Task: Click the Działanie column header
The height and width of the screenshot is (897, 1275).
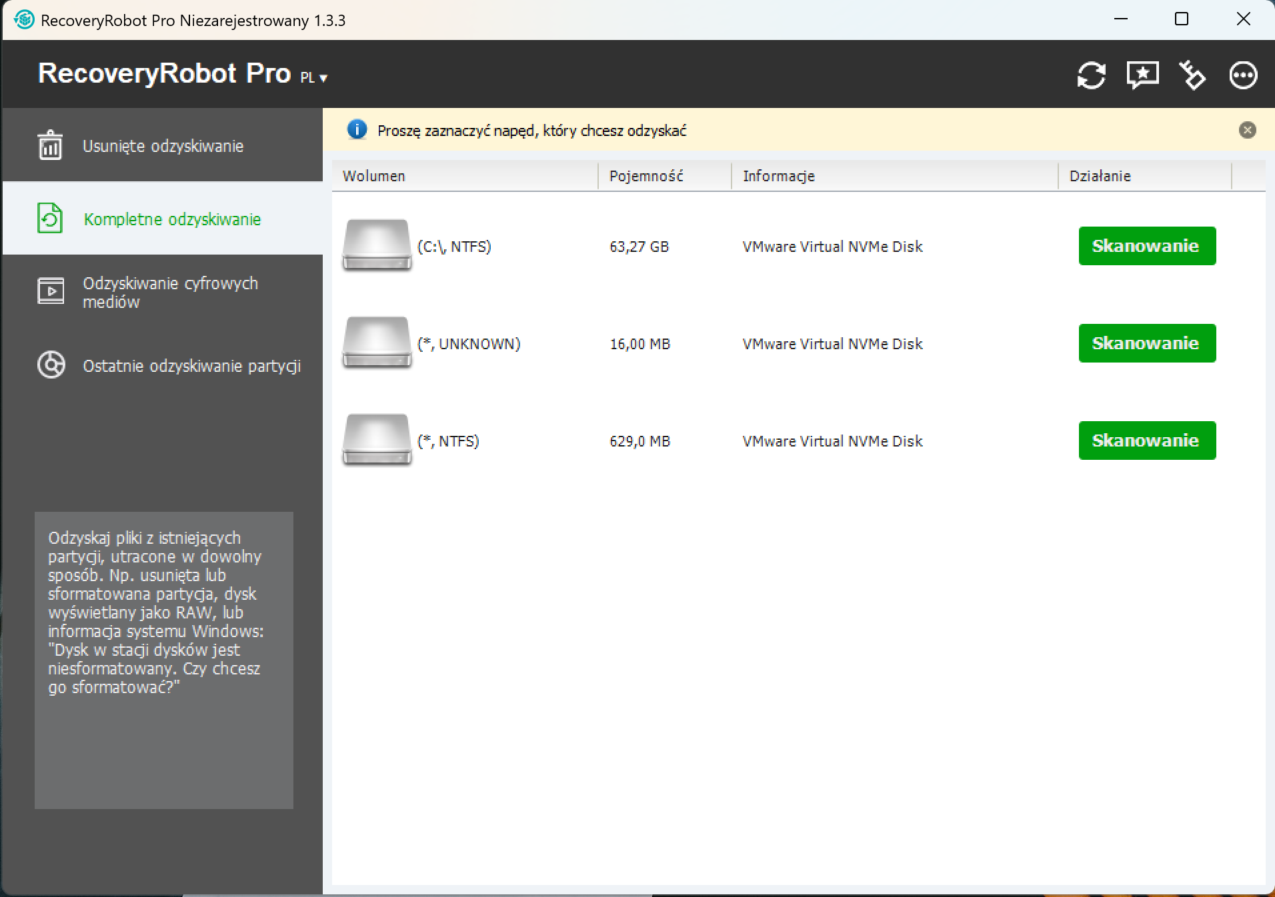Action: [x=1145, y=176]
